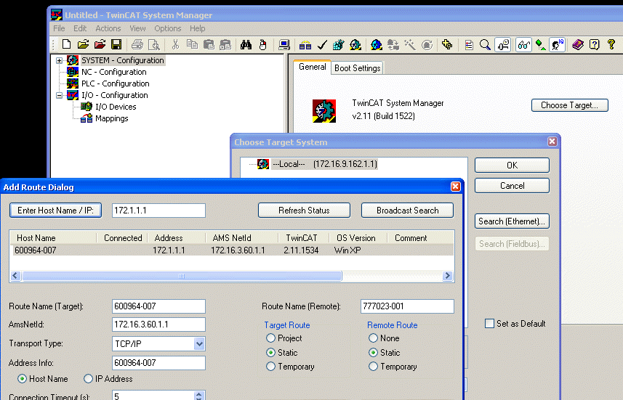Select Temporary under Remote Route
623x400 pixels.
coord(373,367)
